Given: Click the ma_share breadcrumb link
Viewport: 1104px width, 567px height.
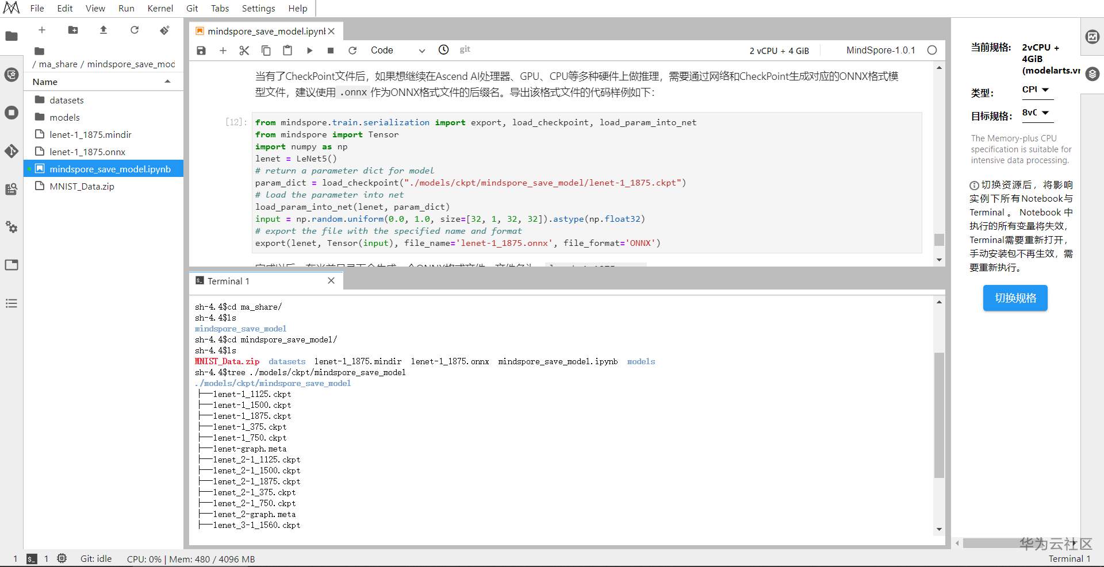Looking at the screenshot, I should click(58, 64).
